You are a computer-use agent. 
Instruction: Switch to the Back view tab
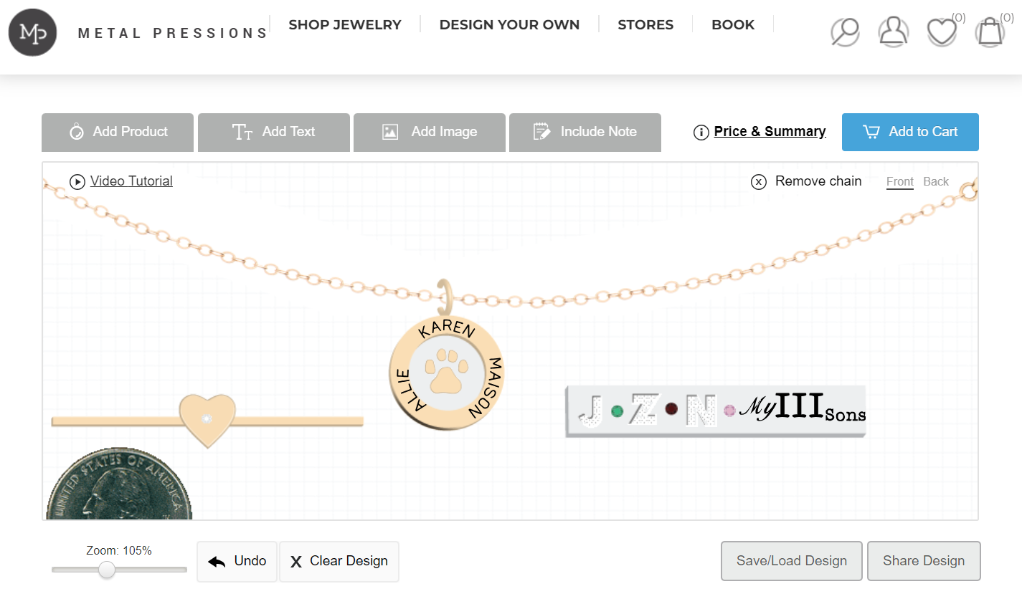[x=936, y=182]
